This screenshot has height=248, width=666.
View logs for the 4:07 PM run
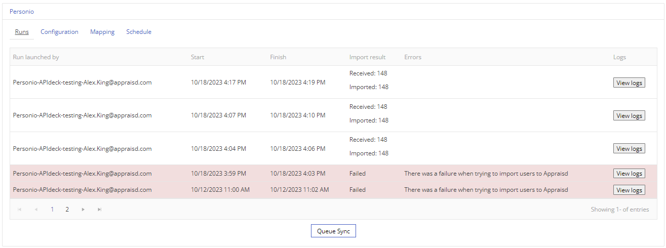[x=629, y=116]
